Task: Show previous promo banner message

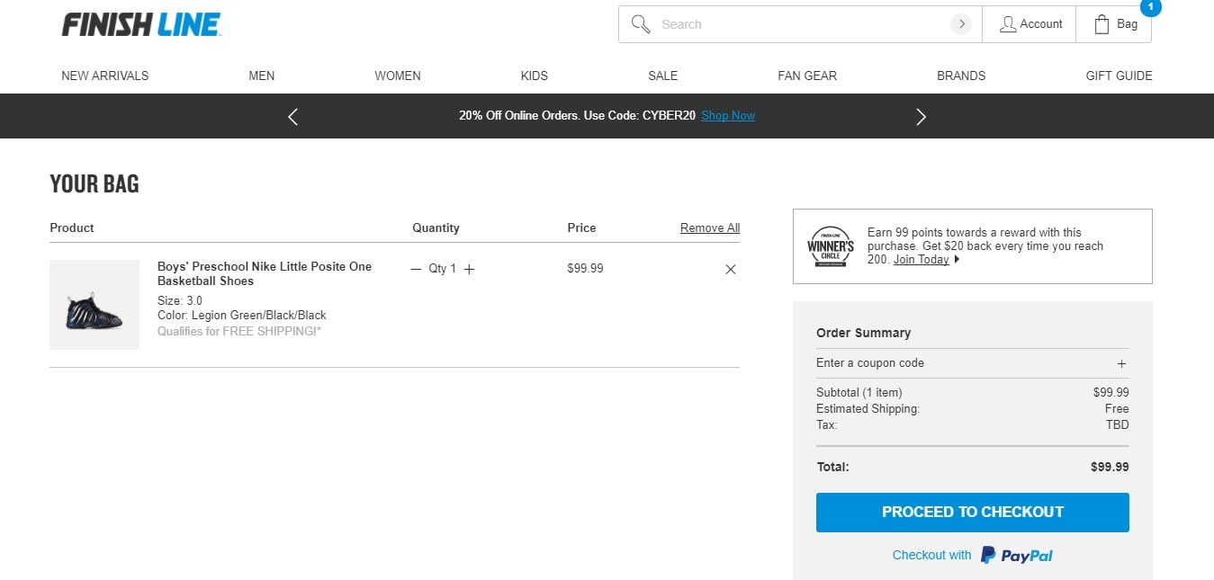Action: click(292, 116)
